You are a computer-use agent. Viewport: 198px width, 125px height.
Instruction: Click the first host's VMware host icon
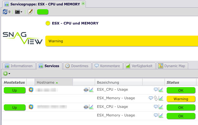tap(31, 90)
